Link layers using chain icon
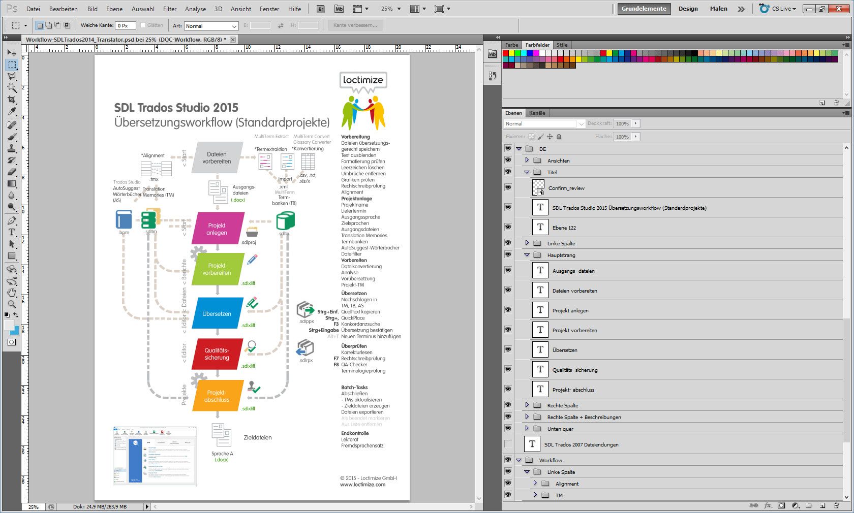Viewport: 854px width, 513px height. click(x=754, y=505)
